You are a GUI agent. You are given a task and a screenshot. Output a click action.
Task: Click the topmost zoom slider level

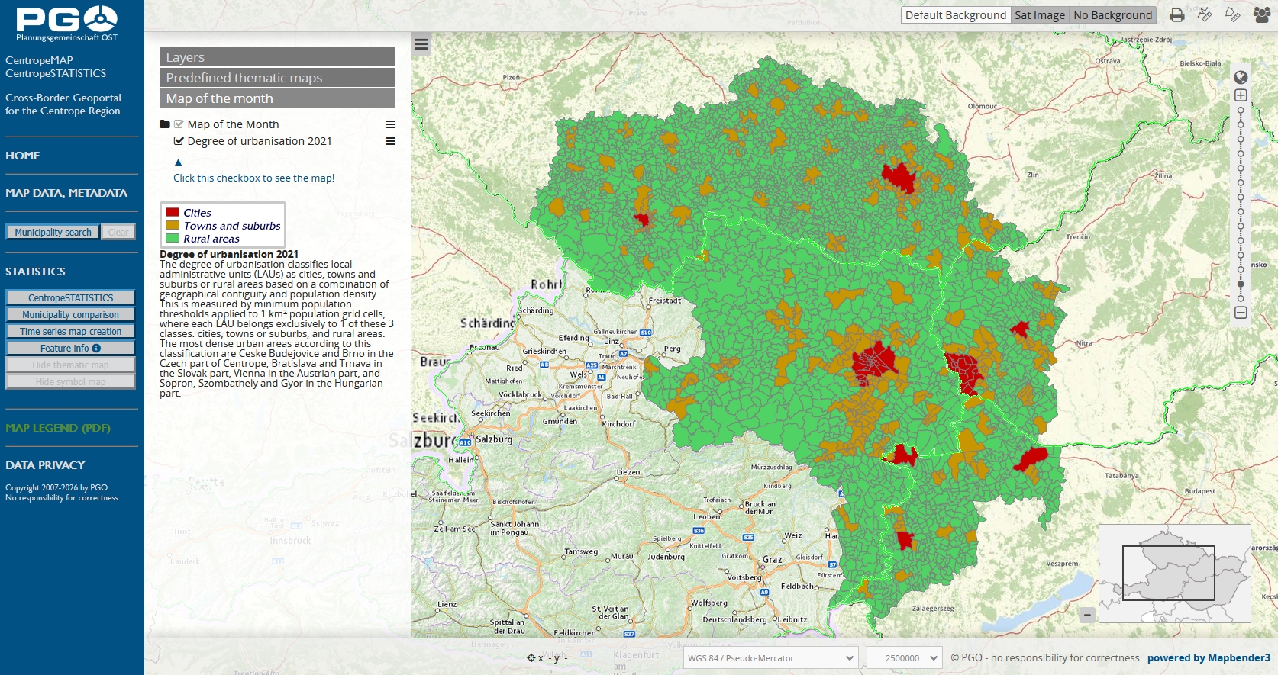[x=1241, y=110]
